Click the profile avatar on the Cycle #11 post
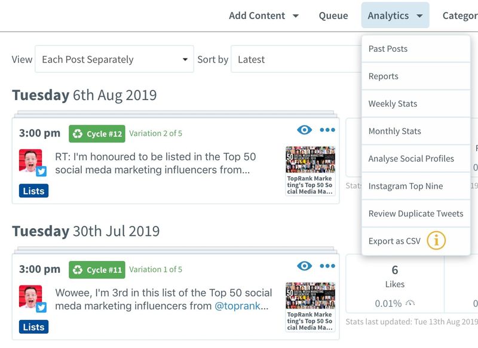Image resolution: width=478 pixels, height=348 pixels. point(30,296)
